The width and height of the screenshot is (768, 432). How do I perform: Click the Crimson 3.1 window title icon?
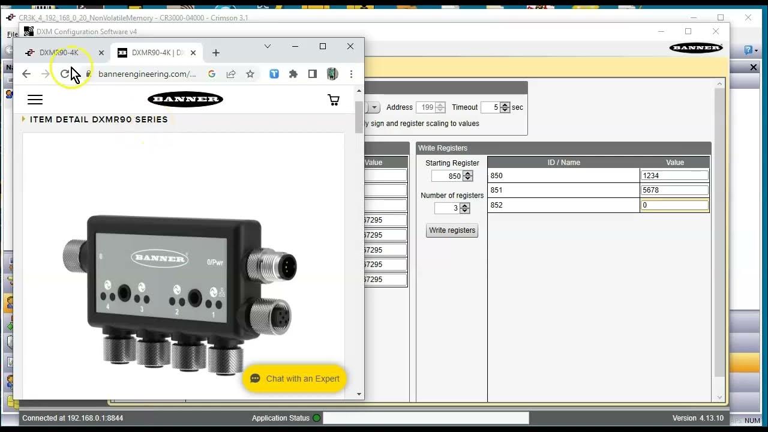11,17
